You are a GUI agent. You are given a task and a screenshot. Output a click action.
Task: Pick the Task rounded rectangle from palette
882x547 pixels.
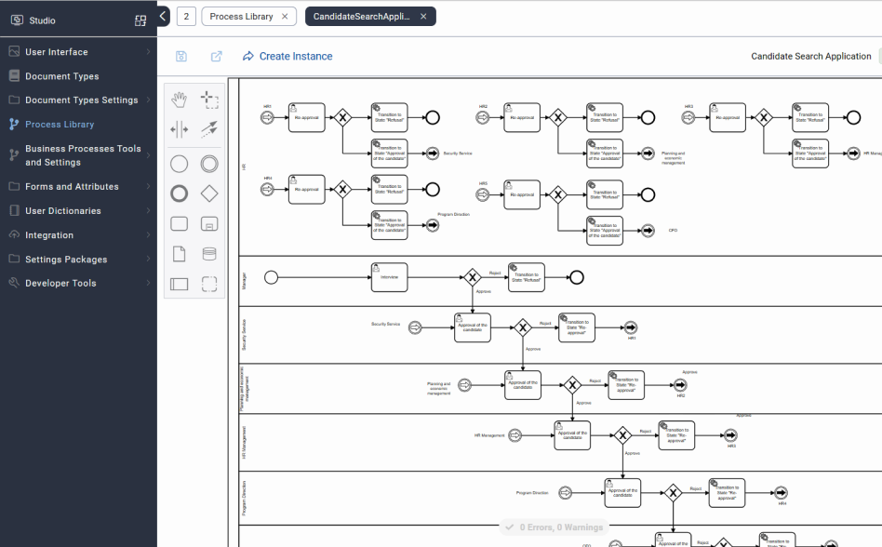(179, 224)
